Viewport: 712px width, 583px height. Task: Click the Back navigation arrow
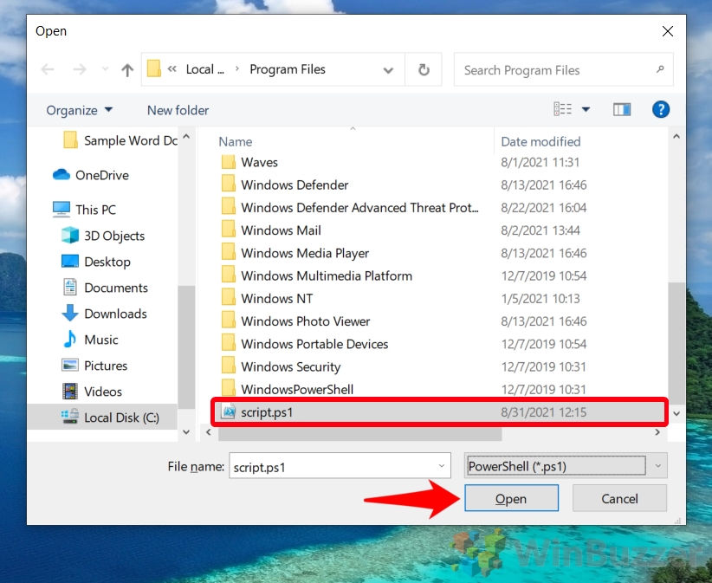(x=48, y=69)
